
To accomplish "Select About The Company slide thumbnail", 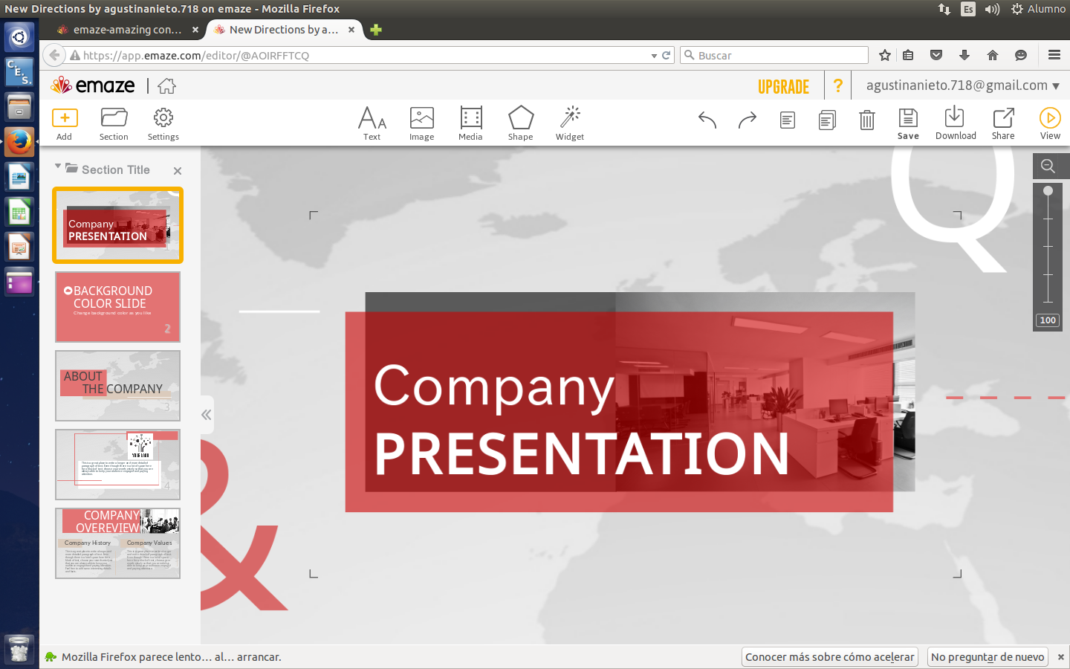I will tap(117, 386).
